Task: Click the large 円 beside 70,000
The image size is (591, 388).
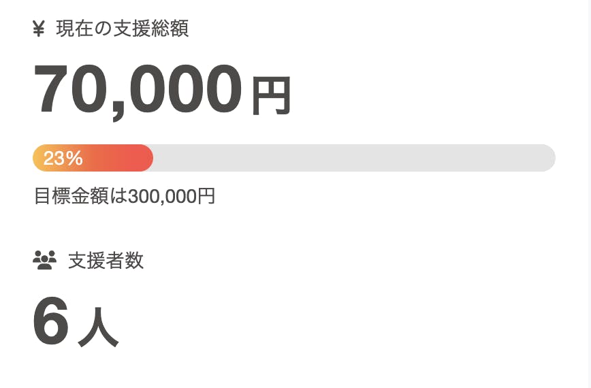Action: click(271, 96)
